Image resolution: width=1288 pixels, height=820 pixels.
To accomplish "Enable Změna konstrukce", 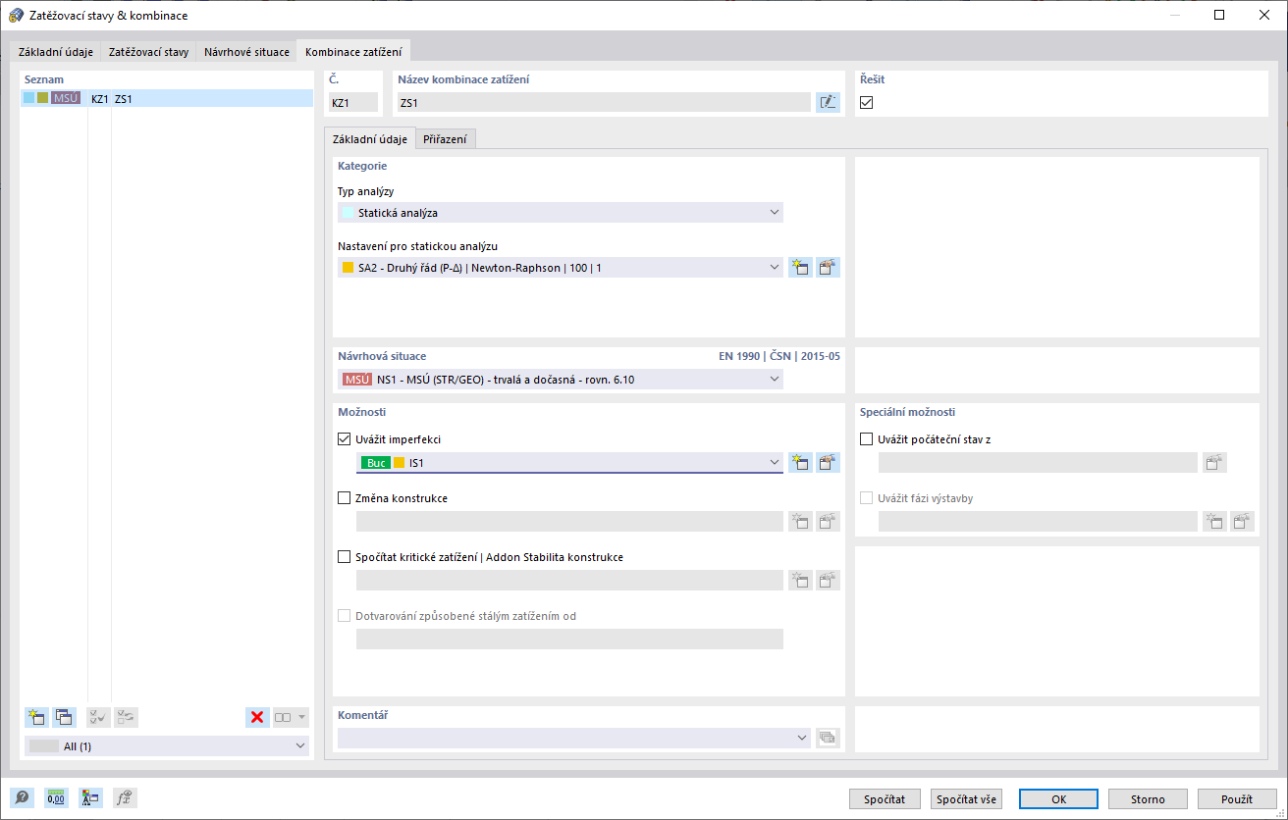I will point(344,498).
